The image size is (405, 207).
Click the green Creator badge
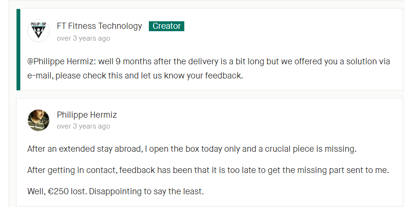tap(167, 26)
